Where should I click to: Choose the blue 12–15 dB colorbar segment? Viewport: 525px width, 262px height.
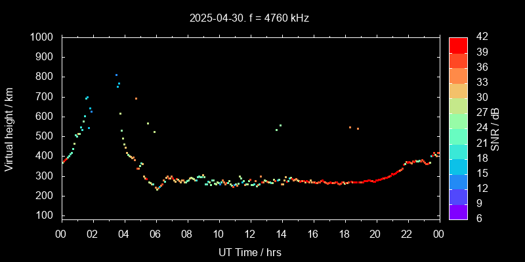point(458,181)
